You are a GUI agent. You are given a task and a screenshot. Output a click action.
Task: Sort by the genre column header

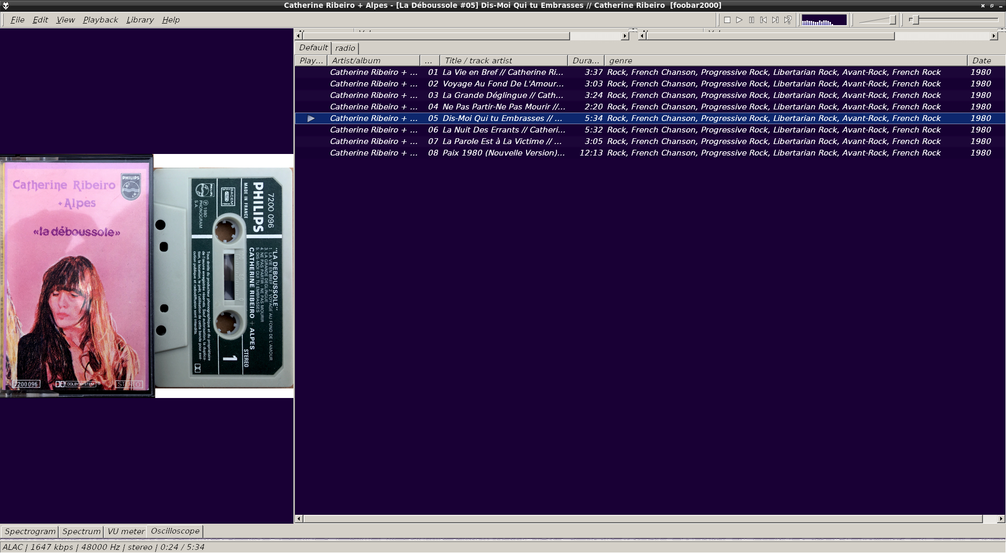point(785,61)
